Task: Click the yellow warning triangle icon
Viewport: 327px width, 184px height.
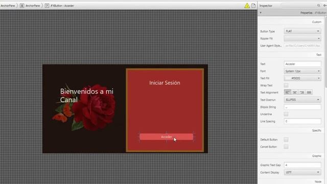Action: click(x=247, y=6)
